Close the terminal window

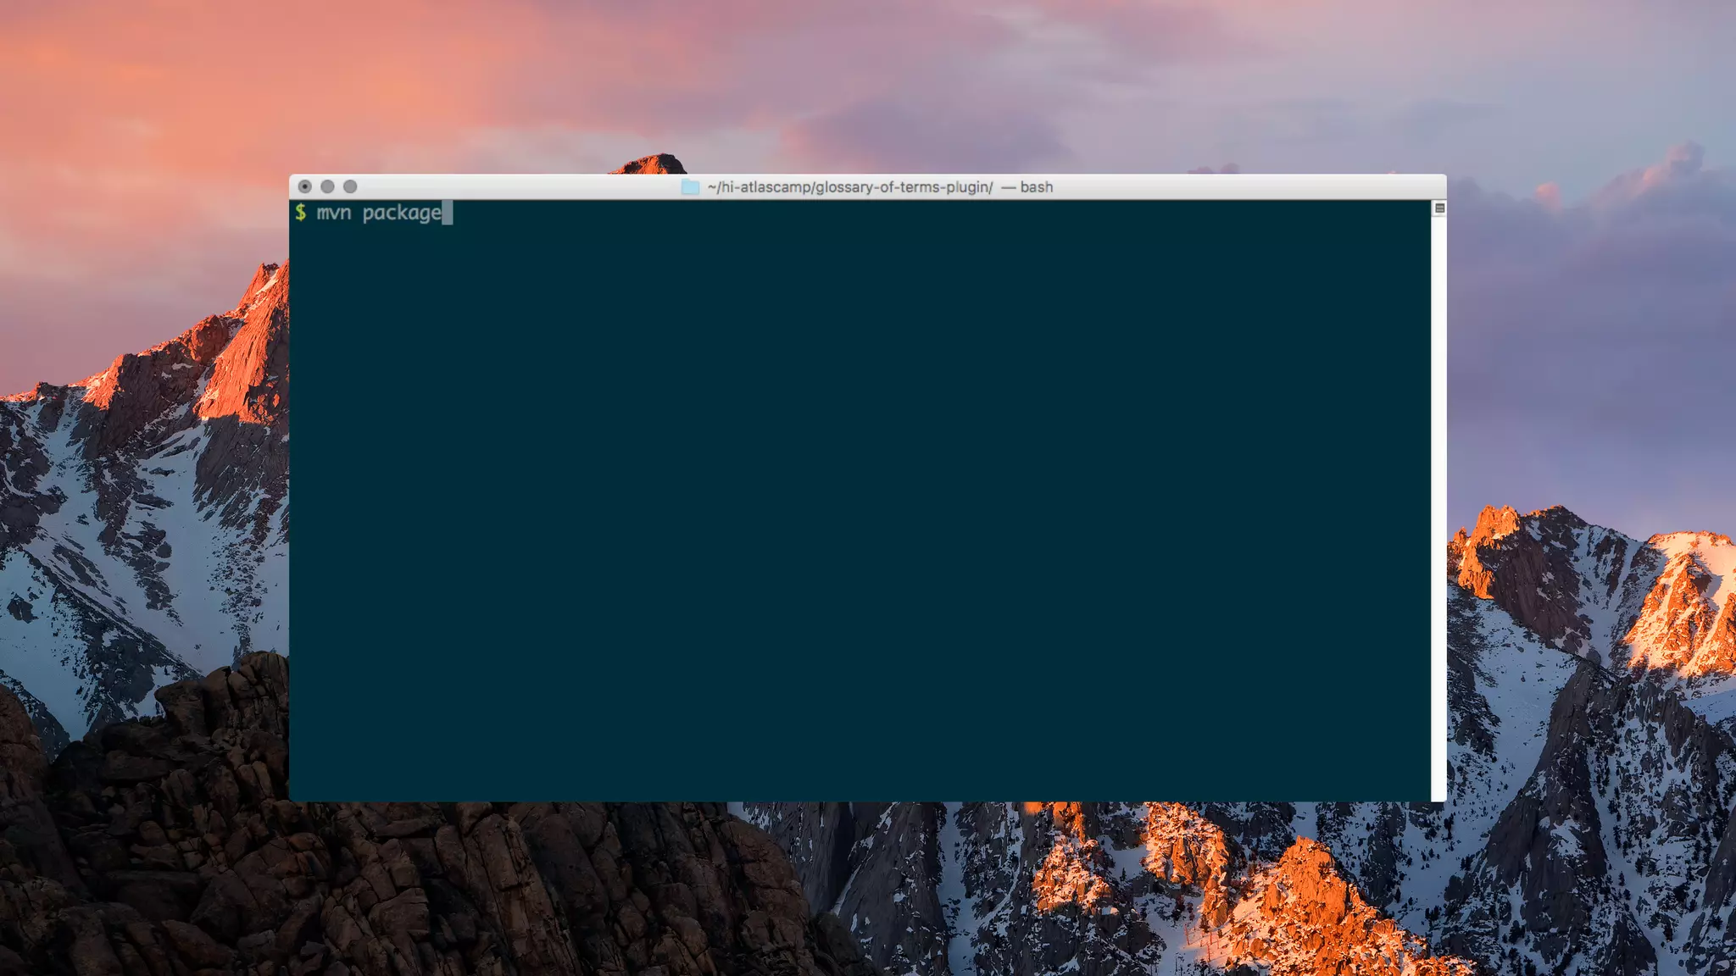305,186
